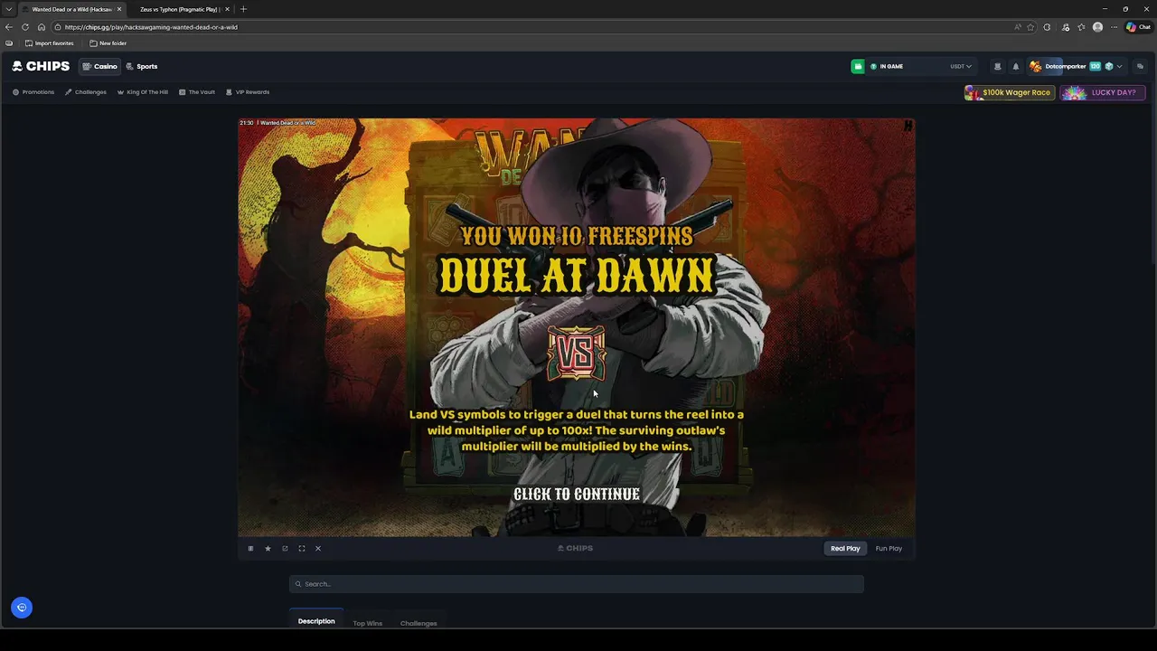This screenshot has height=651, width=1157.
Task: Close the Zeus vs Typhon tab
Action: tap(228, 9)
